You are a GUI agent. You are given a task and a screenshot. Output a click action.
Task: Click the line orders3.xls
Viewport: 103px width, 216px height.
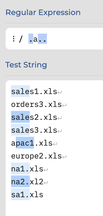point(36,105)
